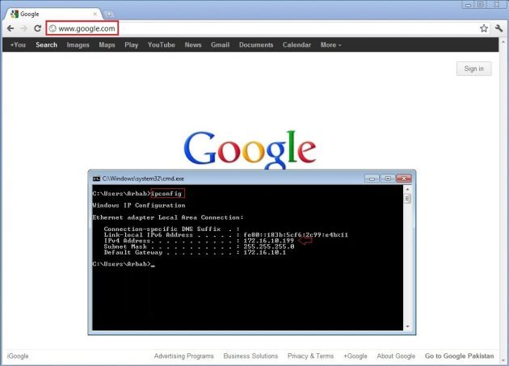Close the Google browser tab
This screenshot has height=366, width=509.
click(95, 14)
